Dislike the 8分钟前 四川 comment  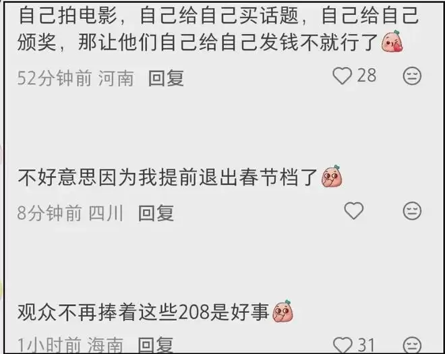coord(412,210)
